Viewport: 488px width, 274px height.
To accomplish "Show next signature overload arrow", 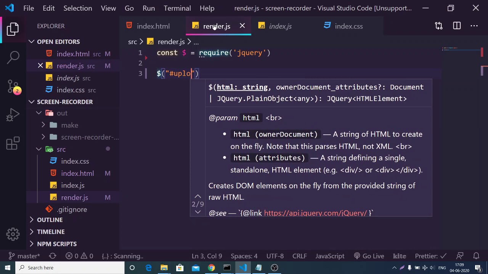I will click(x=197, y=212).
